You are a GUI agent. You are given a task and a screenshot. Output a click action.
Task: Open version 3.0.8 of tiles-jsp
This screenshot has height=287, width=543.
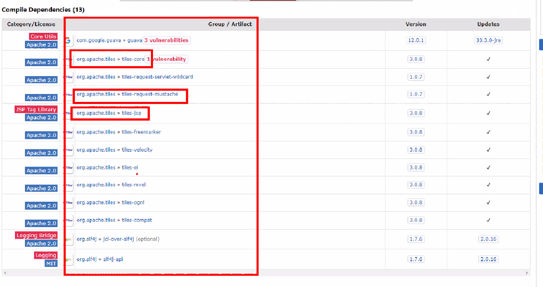pyautogui.click(x=416, y=113)
